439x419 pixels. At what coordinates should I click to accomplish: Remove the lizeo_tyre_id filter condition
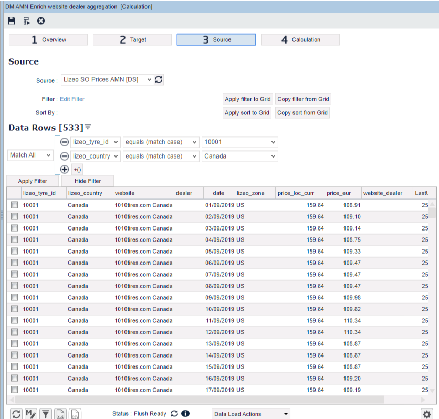point(64,142)
